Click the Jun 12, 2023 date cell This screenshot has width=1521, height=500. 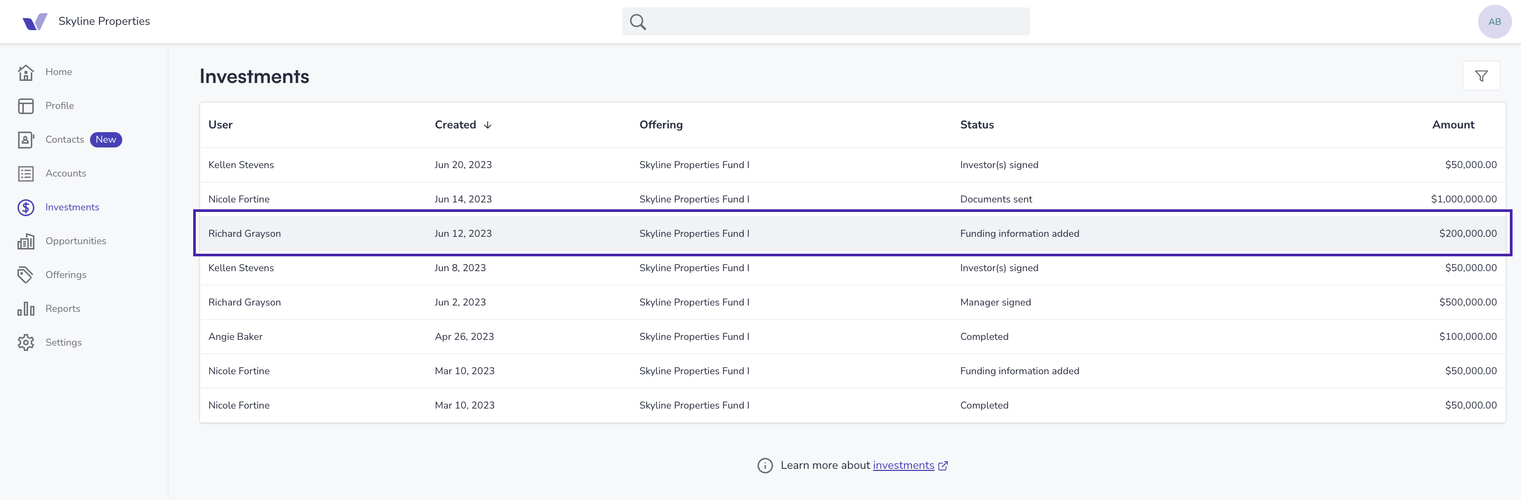463,234
